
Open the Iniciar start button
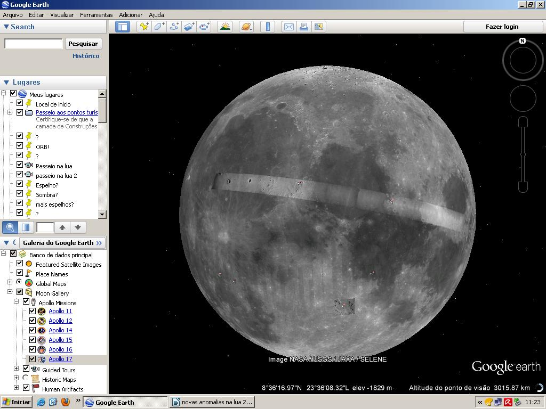[x=17, y=403]
